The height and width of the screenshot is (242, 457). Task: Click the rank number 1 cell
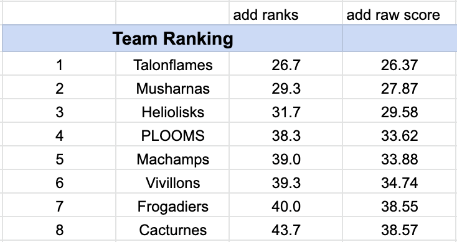(59, 64)
